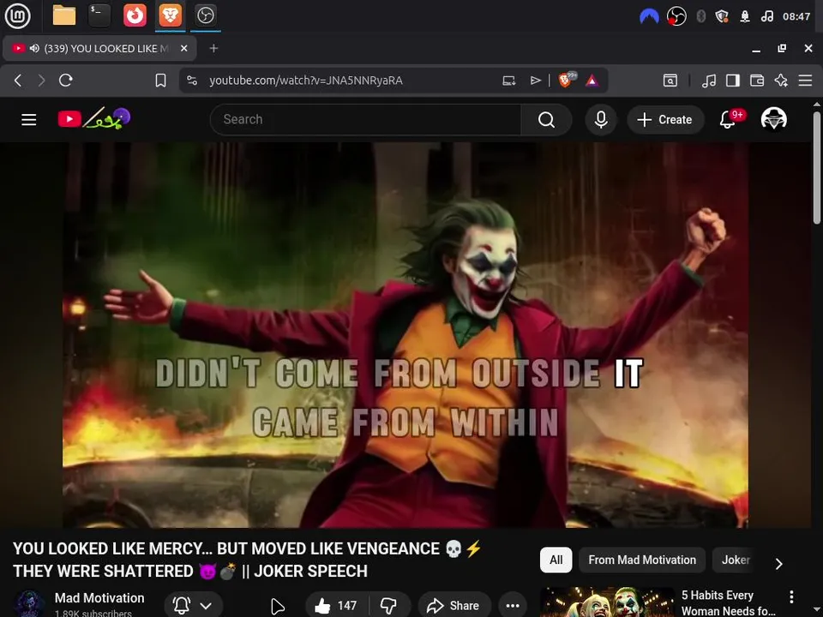Open options menu for the 5 Habits video
823x617 pixels.
[x=791, y=596]
